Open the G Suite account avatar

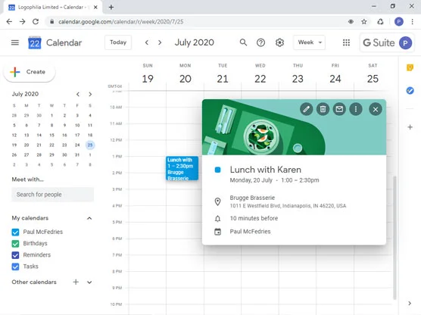pos(405,42)
